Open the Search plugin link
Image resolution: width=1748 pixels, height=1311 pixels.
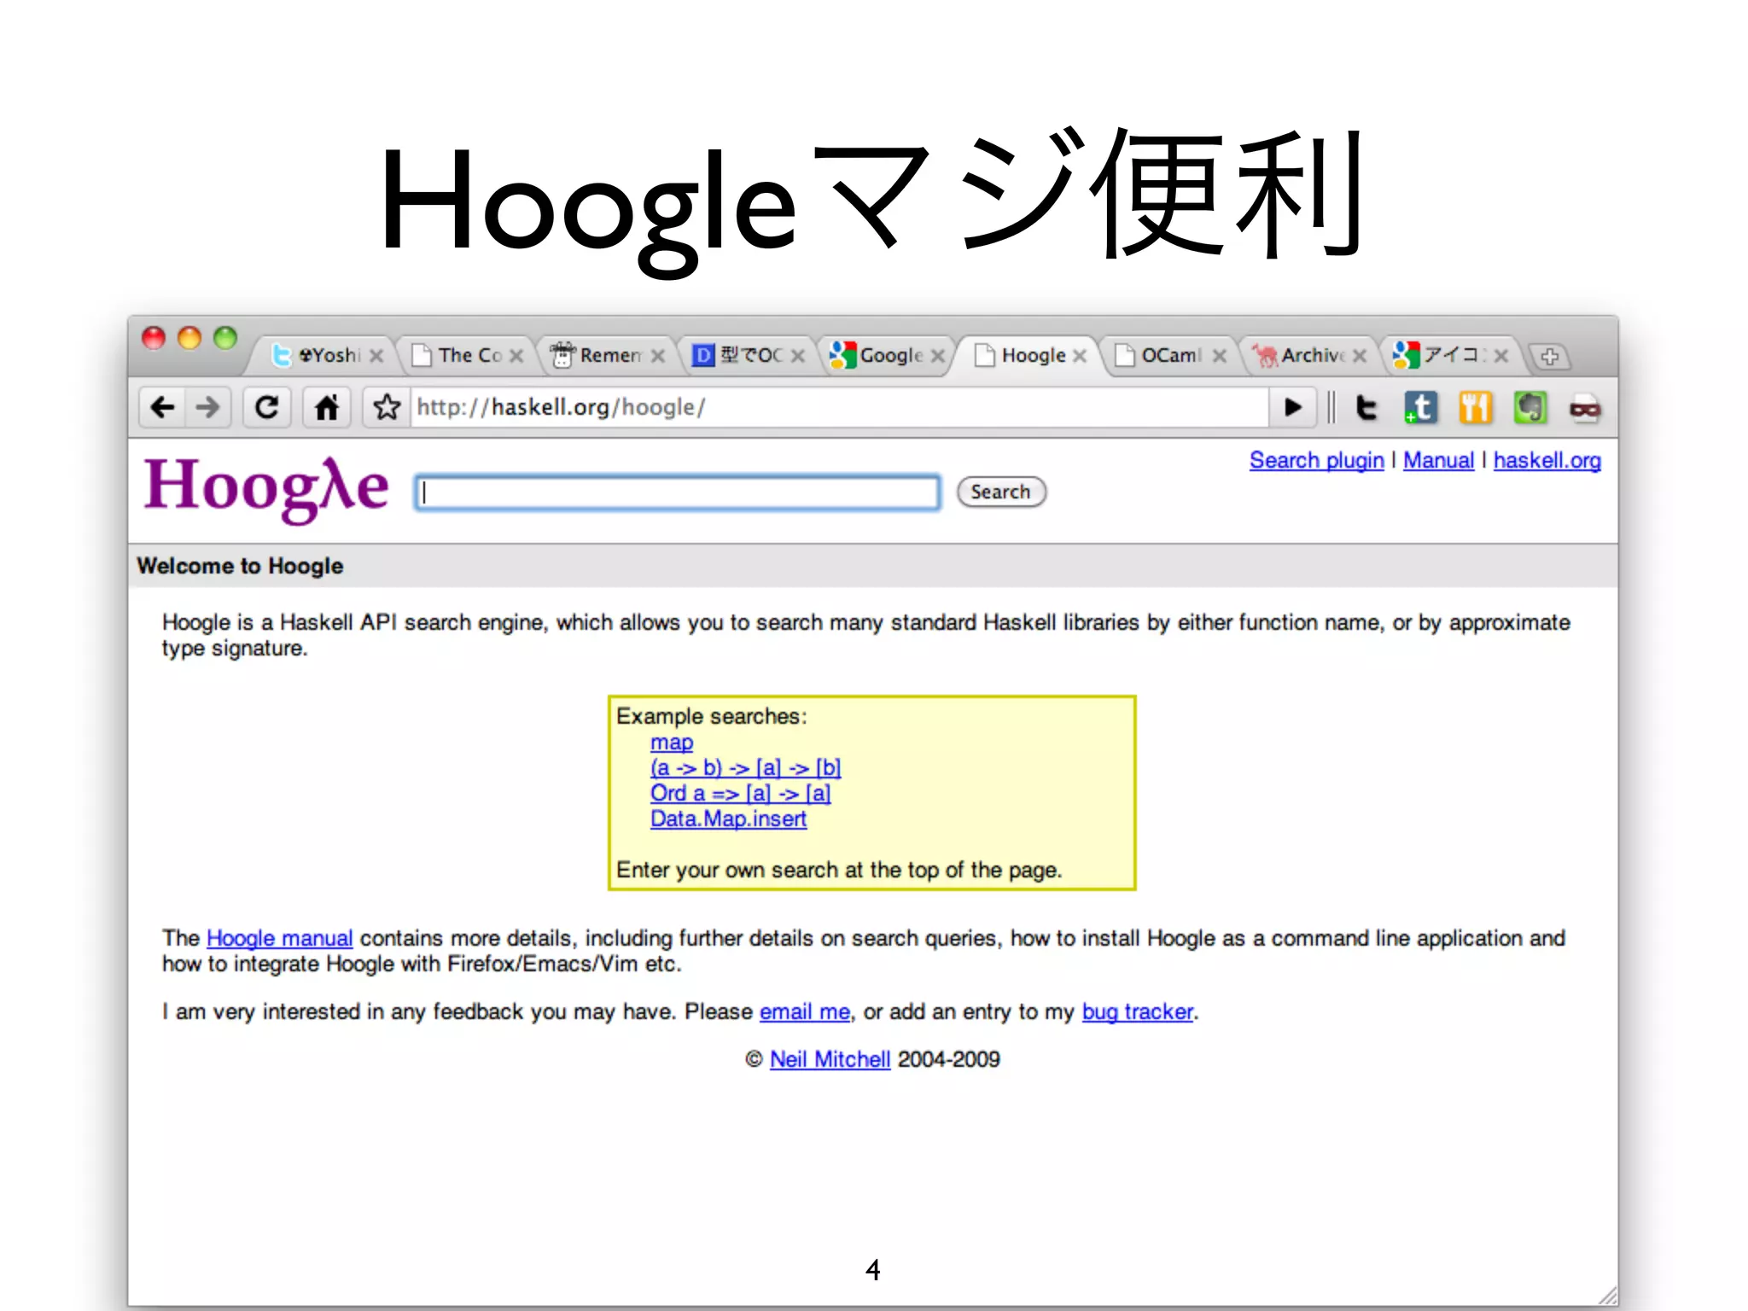click(x=1316, y=460)
